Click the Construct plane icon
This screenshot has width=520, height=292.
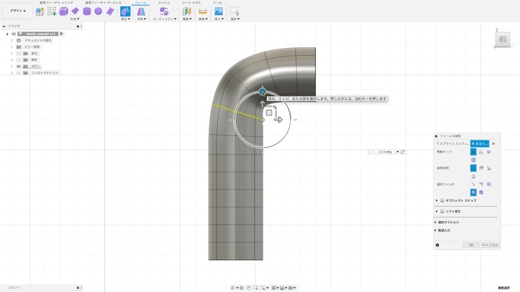coord(187,12)
